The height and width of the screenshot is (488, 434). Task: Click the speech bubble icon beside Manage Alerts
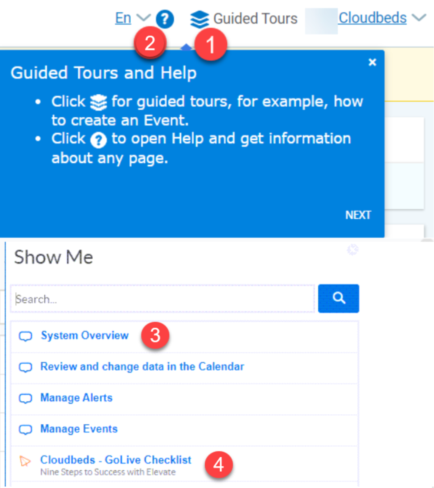(x=25, y=398)
